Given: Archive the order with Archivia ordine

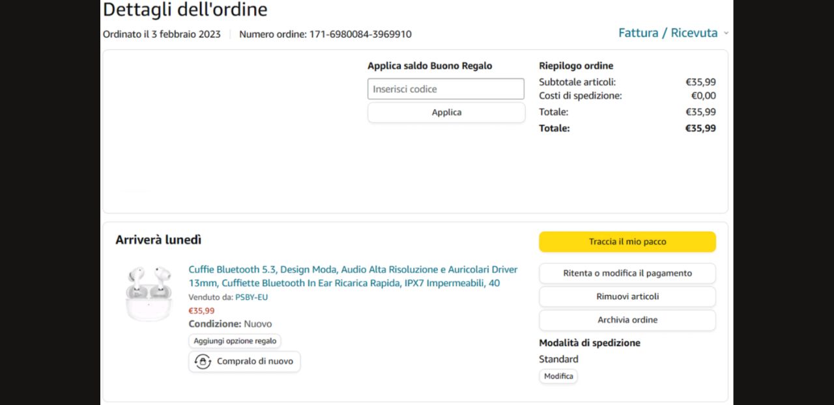Looking at the screenshot, I should (x=627, y=320).
